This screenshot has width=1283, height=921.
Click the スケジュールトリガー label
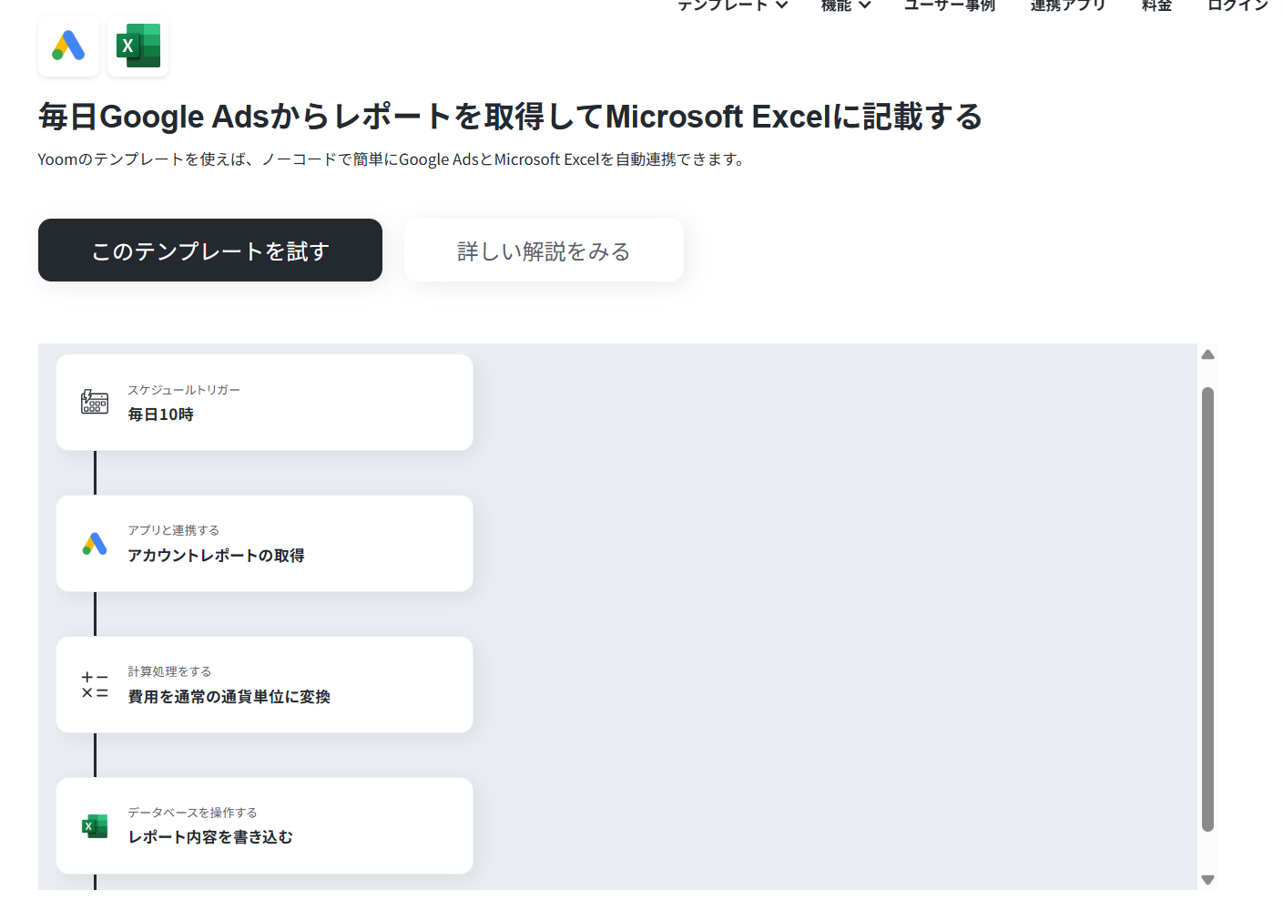click(x=184, y=390)
